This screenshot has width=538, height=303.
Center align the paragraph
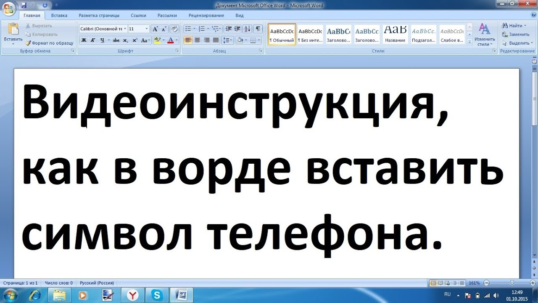tap(197, 40)
